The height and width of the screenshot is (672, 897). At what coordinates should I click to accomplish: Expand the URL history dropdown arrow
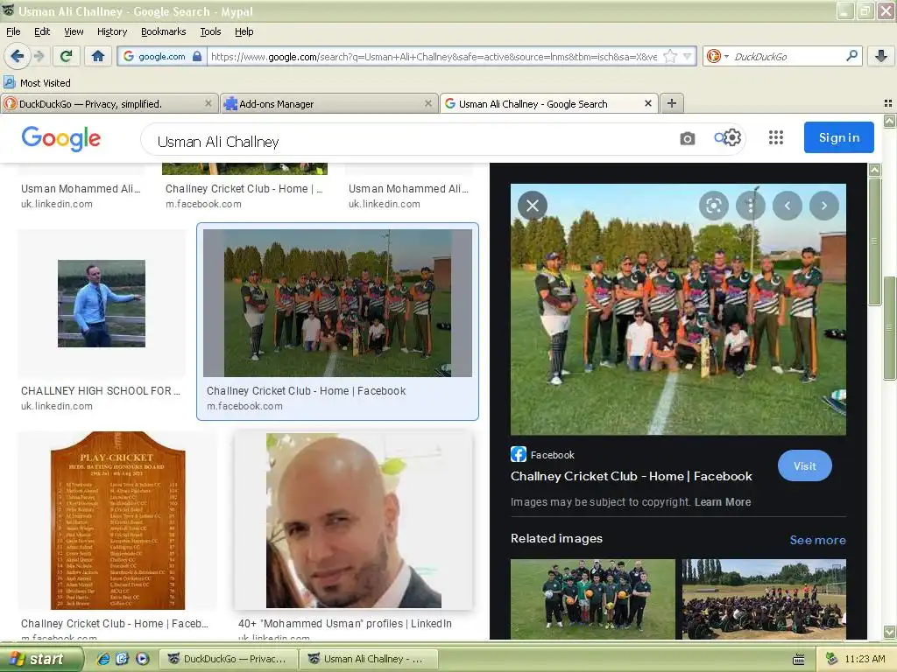point(687,56)
